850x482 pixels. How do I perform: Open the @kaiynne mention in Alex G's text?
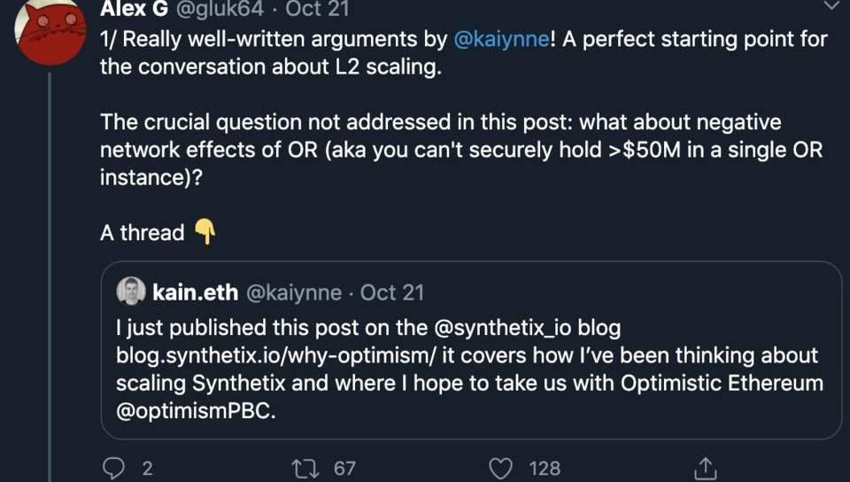coord(502,40)
